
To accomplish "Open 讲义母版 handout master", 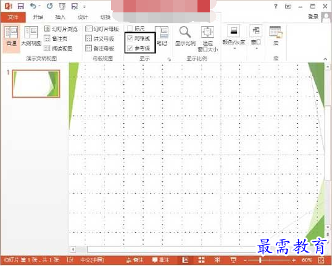I will (x=99, y=38).
